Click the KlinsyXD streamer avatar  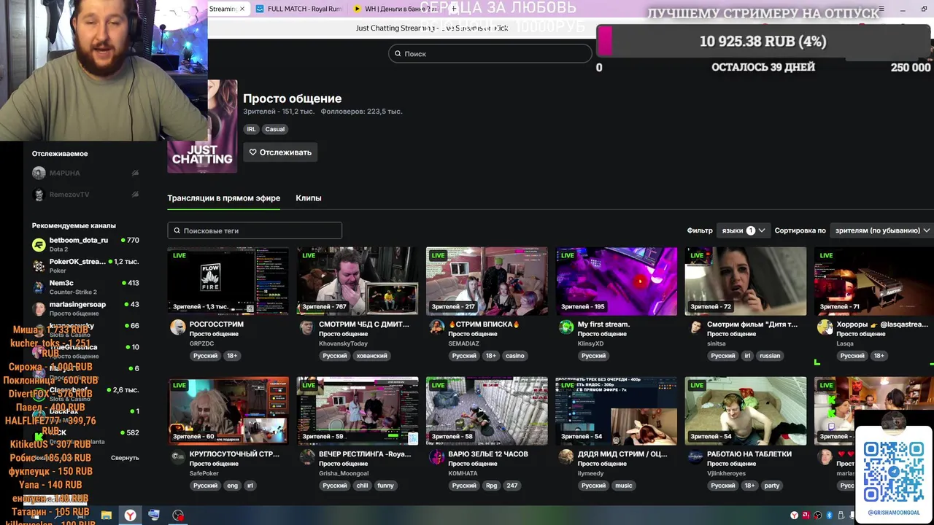tap(566, 327)
